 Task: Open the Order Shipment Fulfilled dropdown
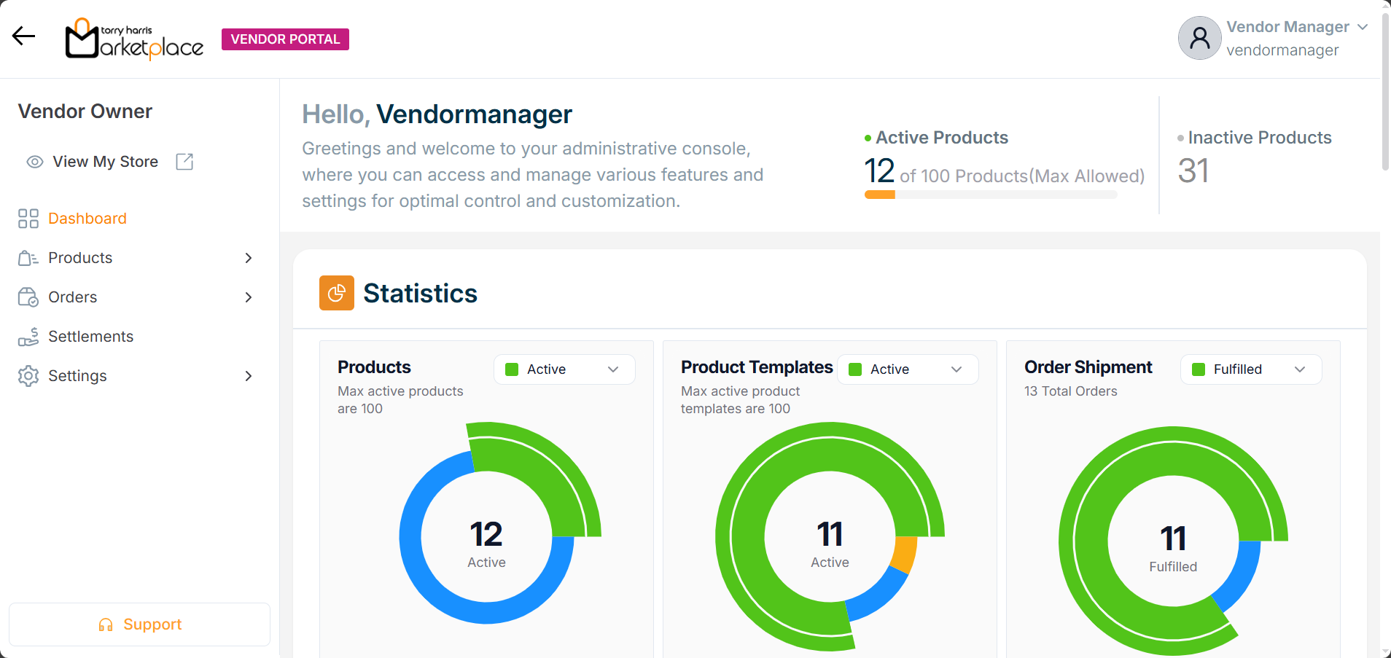1250,369
